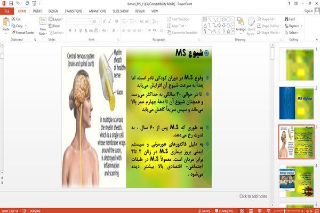Cut the selection

click(16, 19)
